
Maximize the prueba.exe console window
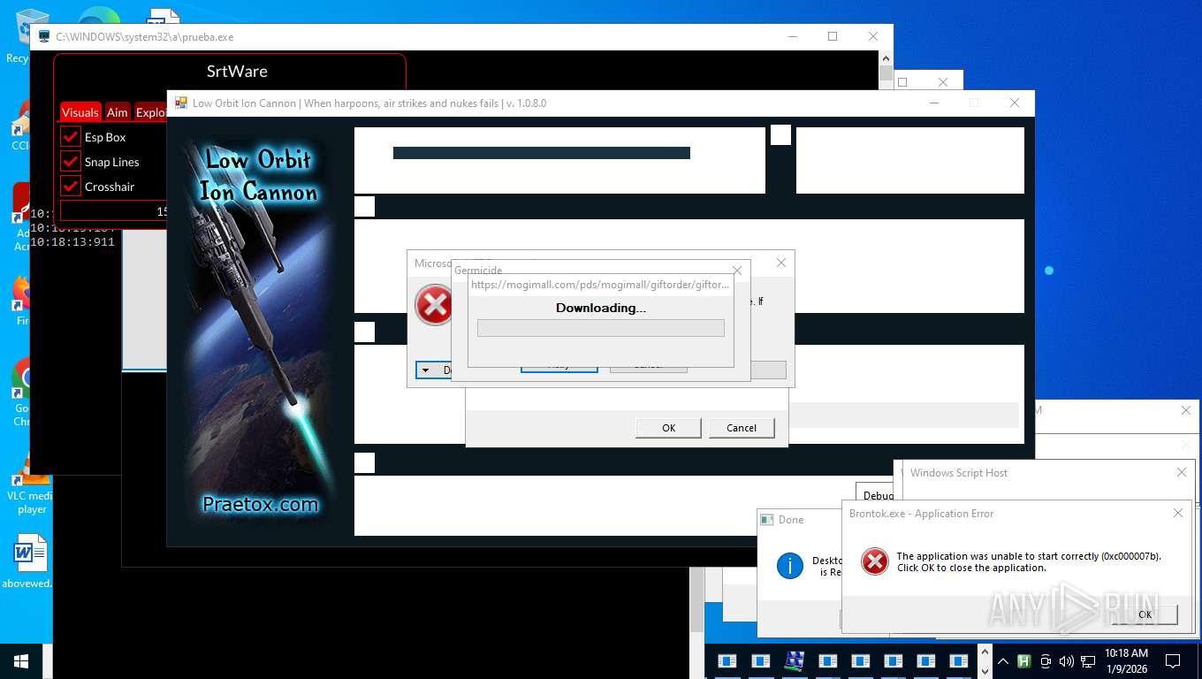tap(832, 36)
